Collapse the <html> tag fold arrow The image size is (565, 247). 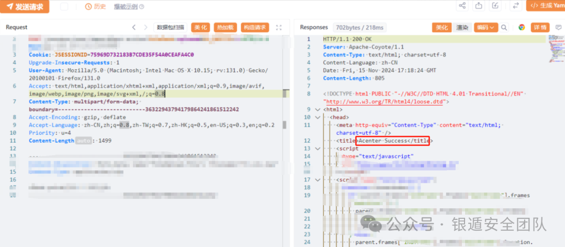click(x=317, y=109)
